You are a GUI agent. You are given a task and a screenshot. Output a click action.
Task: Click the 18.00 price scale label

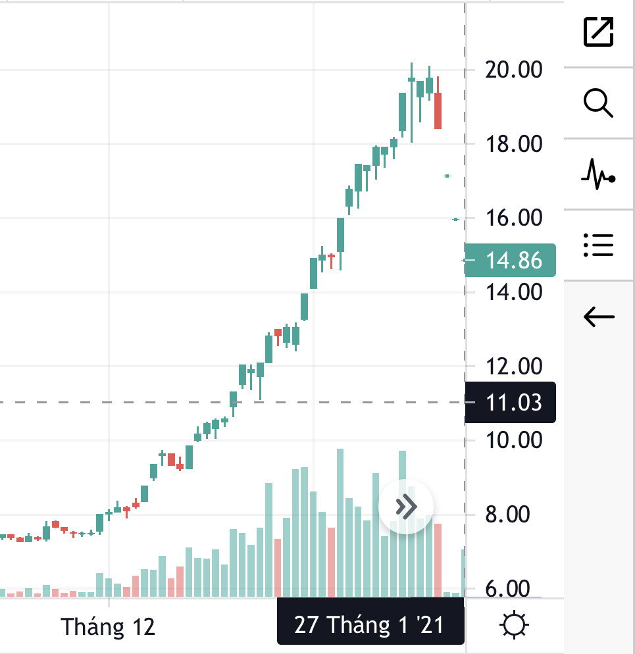coord(513,143)
